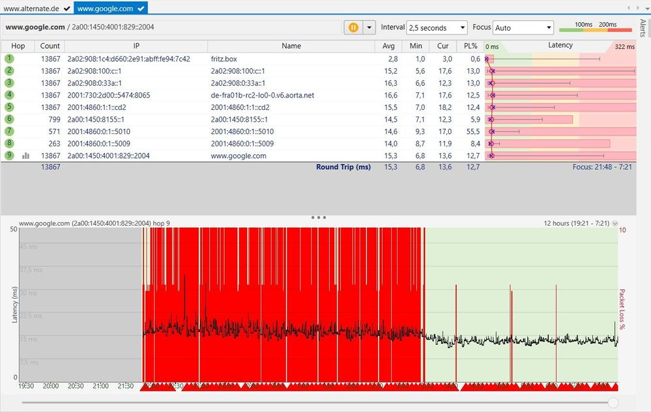Pause the trace with the orange button
651x412 pixels.
(353, 27)
